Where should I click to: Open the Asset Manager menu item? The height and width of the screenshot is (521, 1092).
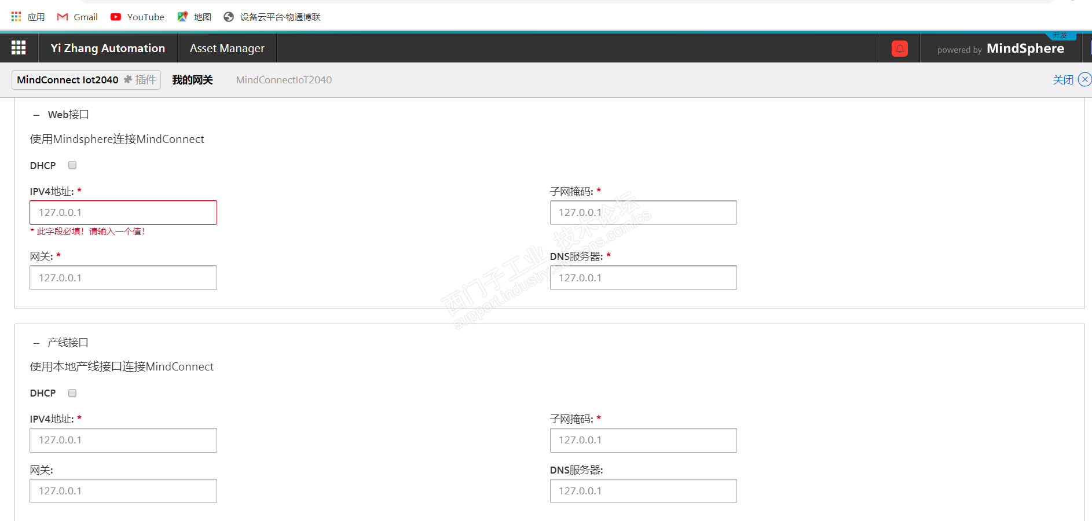(227, 48)
